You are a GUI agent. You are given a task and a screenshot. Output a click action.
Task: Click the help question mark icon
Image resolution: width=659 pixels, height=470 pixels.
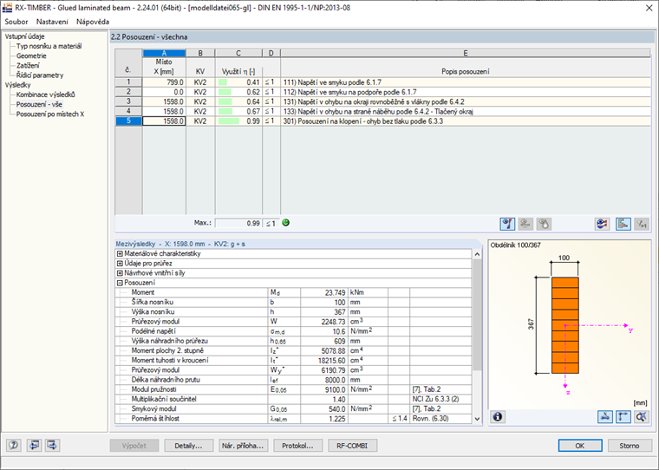14,445
